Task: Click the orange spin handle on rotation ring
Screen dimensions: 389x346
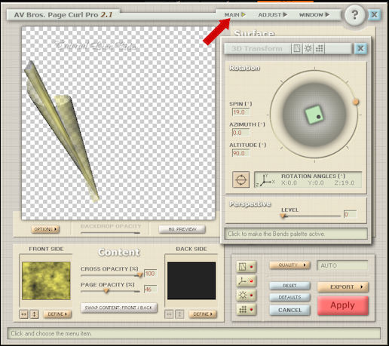Action: pos(356,102)
